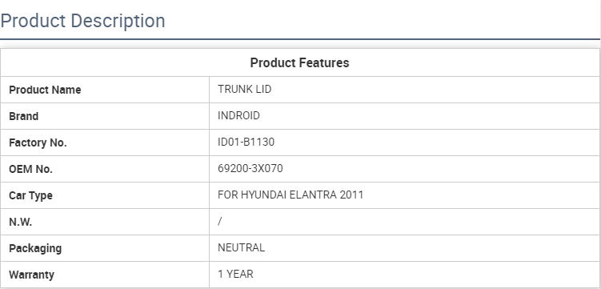Click the ID01-B1130 factory number

246,142
